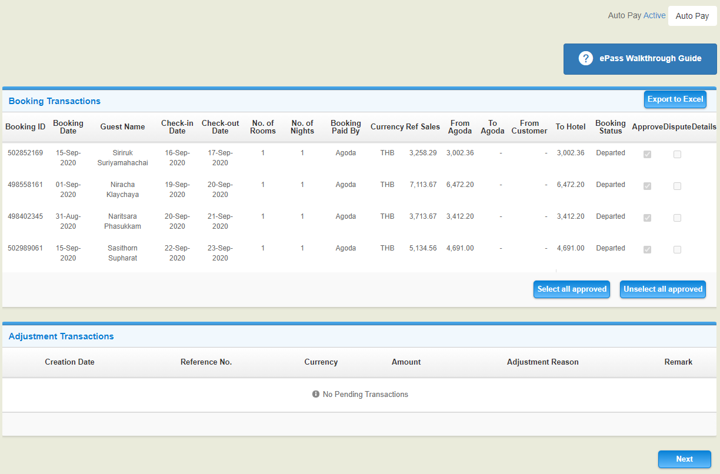Check Dispute box for Niracha Klaychaya booking

click(677, 186)
